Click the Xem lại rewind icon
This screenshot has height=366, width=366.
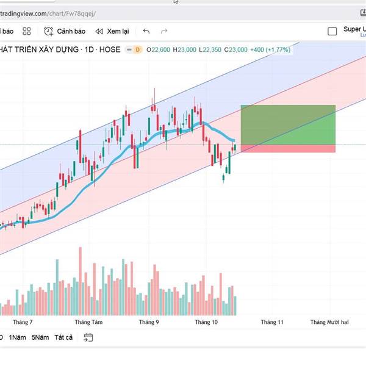(x=99, y=31)
